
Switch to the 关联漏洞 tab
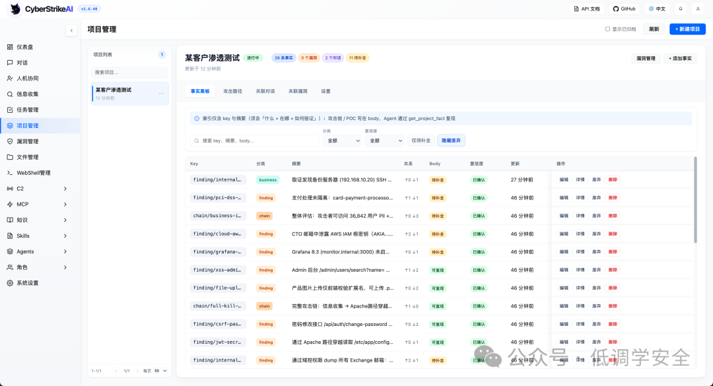298,91
